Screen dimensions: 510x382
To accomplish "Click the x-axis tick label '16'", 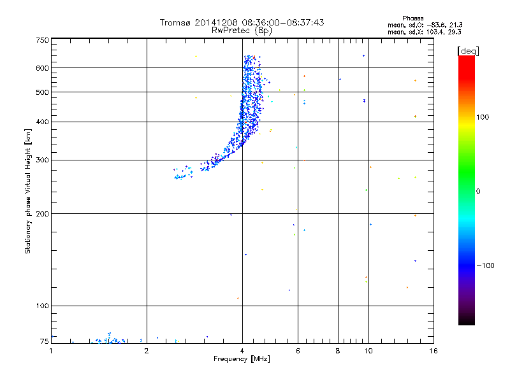I will (433, 351).
